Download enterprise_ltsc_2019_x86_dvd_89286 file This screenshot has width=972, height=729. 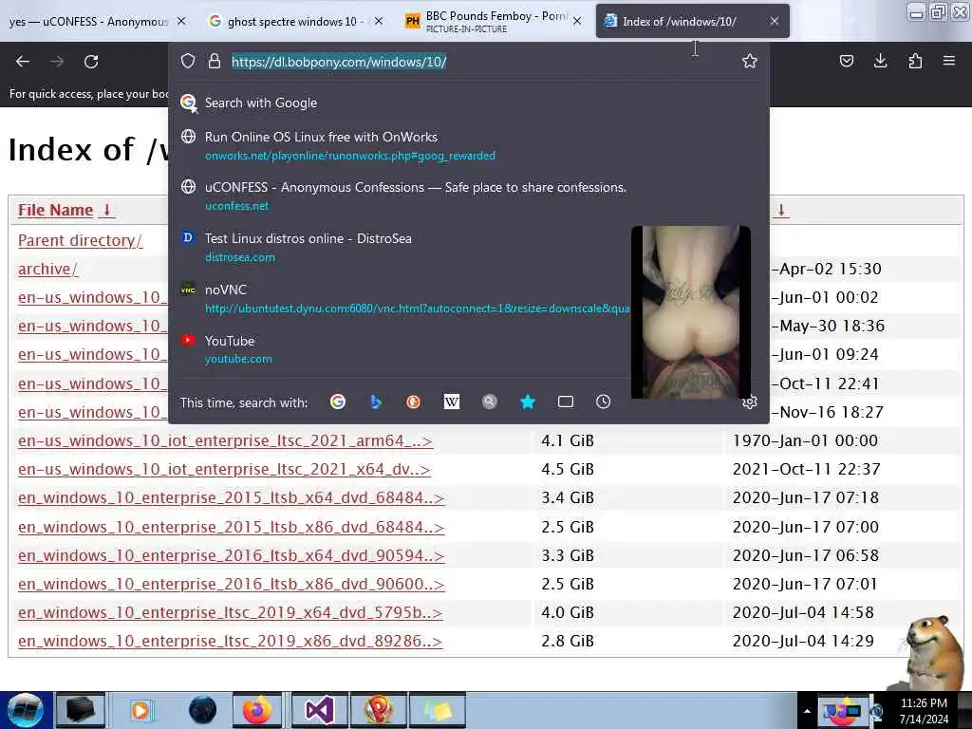point(230,641)
